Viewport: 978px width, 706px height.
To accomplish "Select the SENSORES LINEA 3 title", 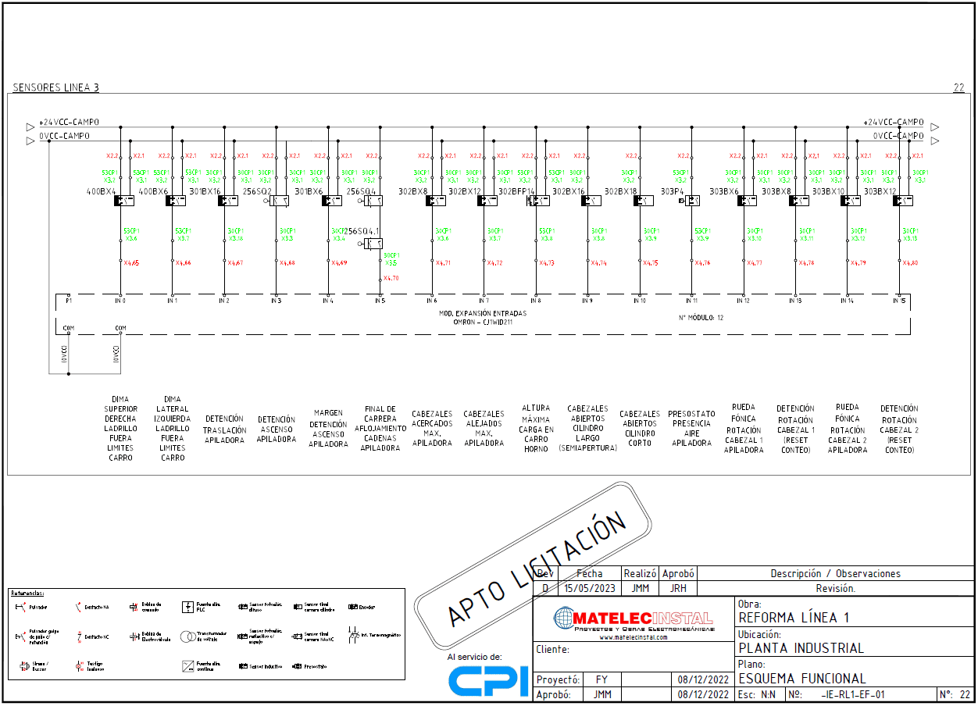I will [55, 87].
